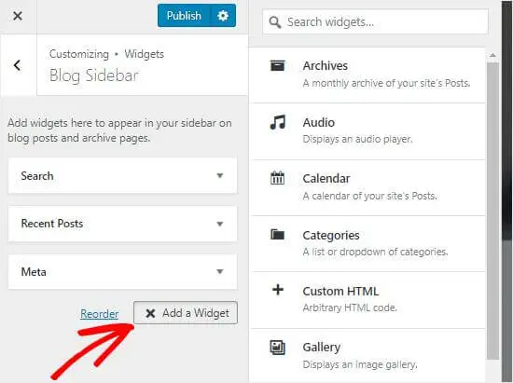
Task: Go back using the left chevron
Action: pos(18,65)
